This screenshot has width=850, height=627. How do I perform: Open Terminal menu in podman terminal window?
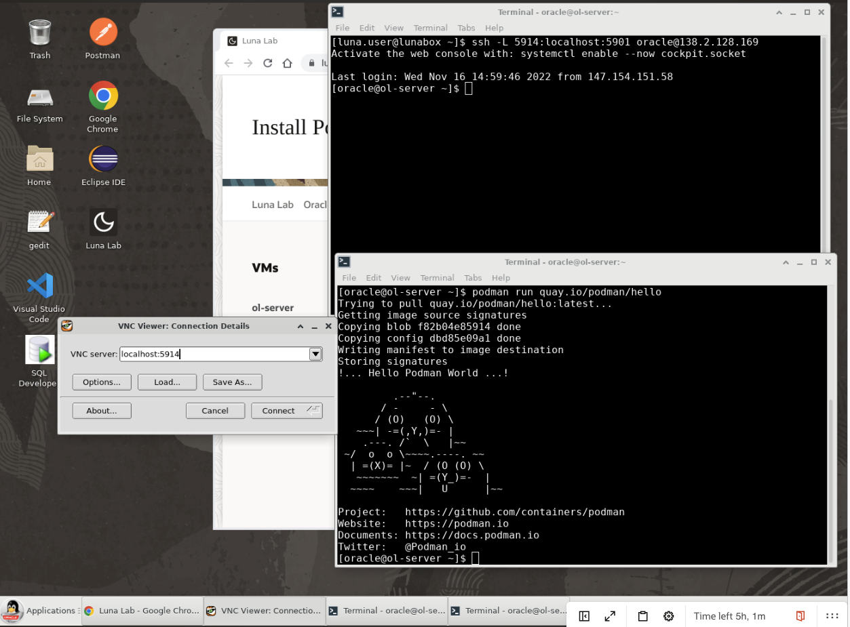click(x=438, y=278)
